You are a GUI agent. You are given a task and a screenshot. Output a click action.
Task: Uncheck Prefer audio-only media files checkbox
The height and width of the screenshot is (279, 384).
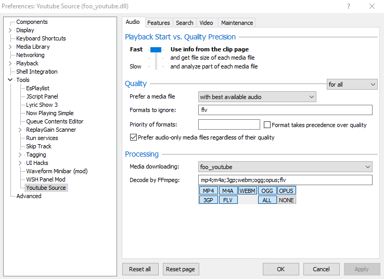133,137
